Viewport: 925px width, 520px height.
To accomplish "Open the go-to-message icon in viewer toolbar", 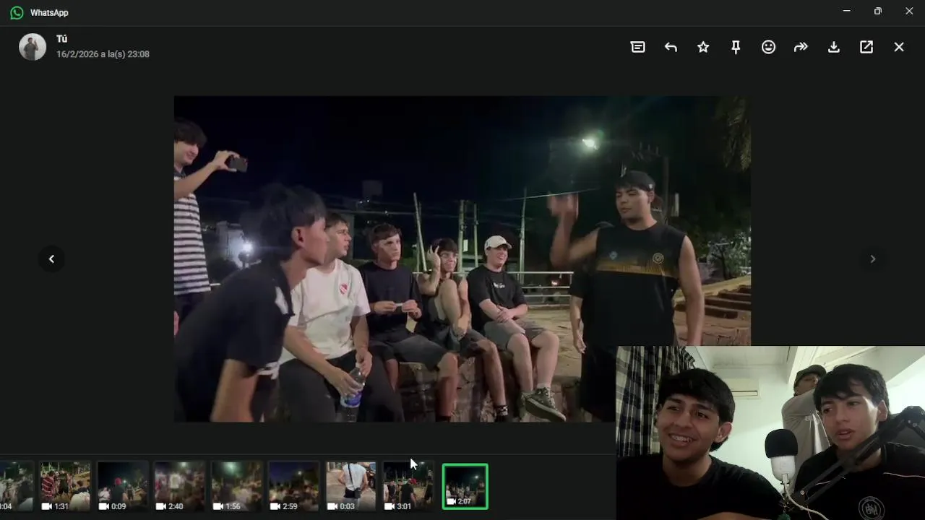I will (x=637, y=47).
